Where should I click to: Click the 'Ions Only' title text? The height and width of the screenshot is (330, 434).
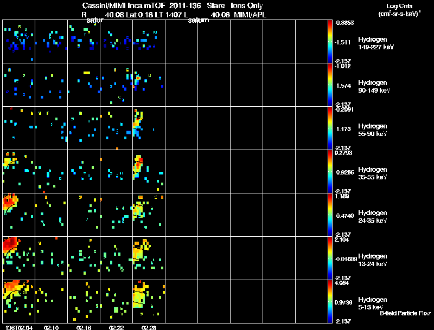(247, 6)
